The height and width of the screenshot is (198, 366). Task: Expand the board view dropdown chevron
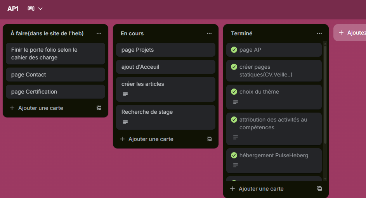point(40,9)
